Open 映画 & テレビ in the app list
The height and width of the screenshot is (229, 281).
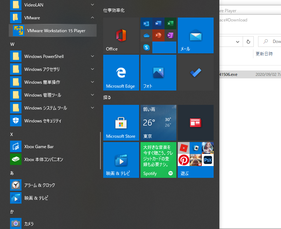tap(53, 198)
